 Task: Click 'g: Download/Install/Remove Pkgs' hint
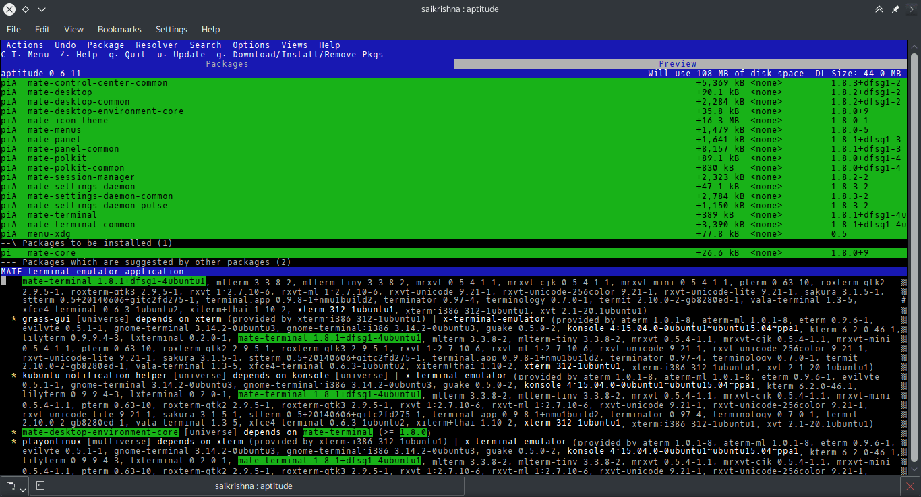[x=300, y=55]
